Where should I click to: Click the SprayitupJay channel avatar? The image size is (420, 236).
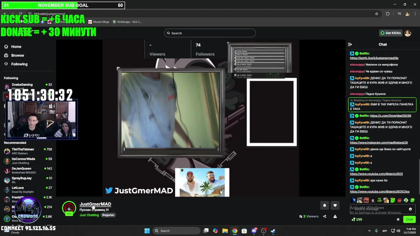coord(7,180)
